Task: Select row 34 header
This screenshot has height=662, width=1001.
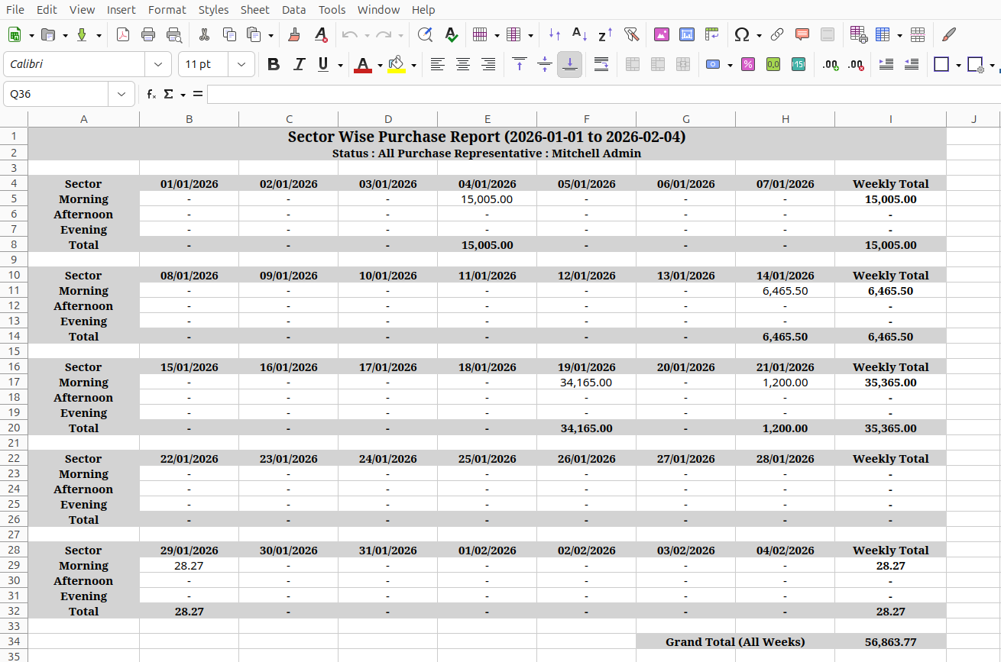Action: (x=14, y=641)
